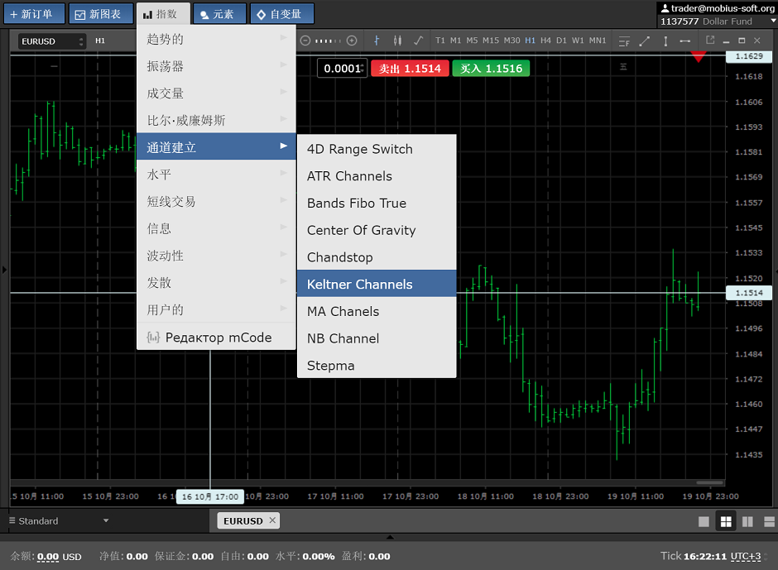The image size is (778, 570).
Task: Click the 新图表 new chart button
Action: (x=101, y=14)
